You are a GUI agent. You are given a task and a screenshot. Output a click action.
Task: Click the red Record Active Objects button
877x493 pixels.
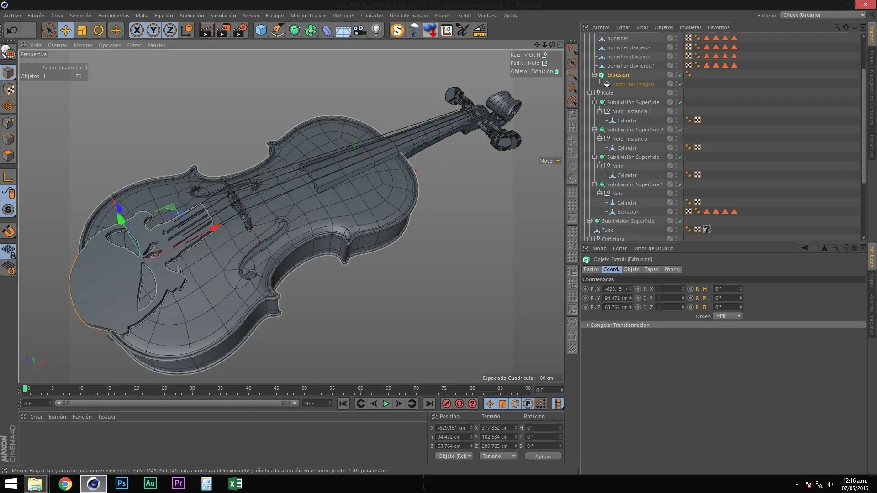click(x=447, y=404)
